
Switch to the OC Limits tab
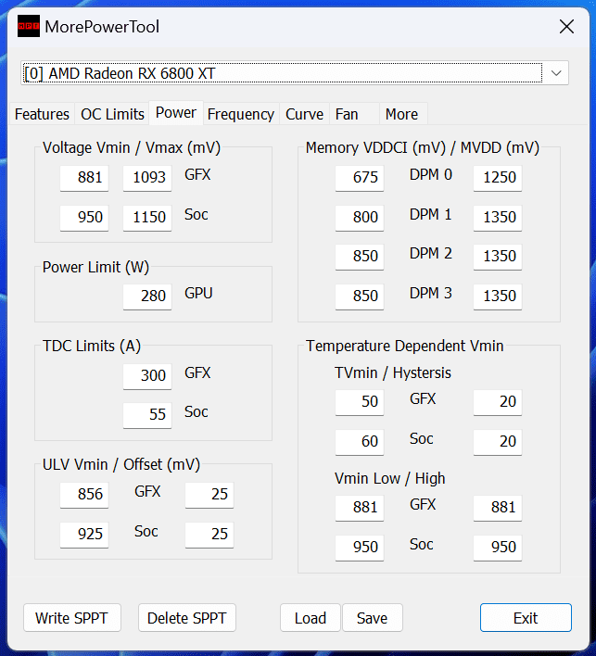click(x=112, y=114)
